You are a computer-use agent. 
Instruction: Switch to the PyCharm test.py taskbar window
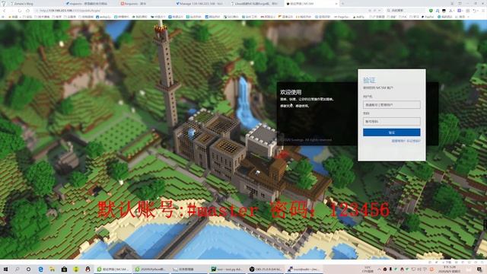[227, 269]
